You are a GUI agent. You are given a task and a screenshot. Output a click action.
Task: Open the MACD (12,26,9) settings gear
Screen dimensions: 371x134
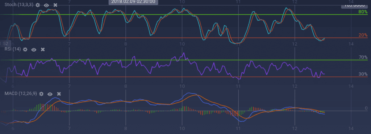(x=41, y=94)
